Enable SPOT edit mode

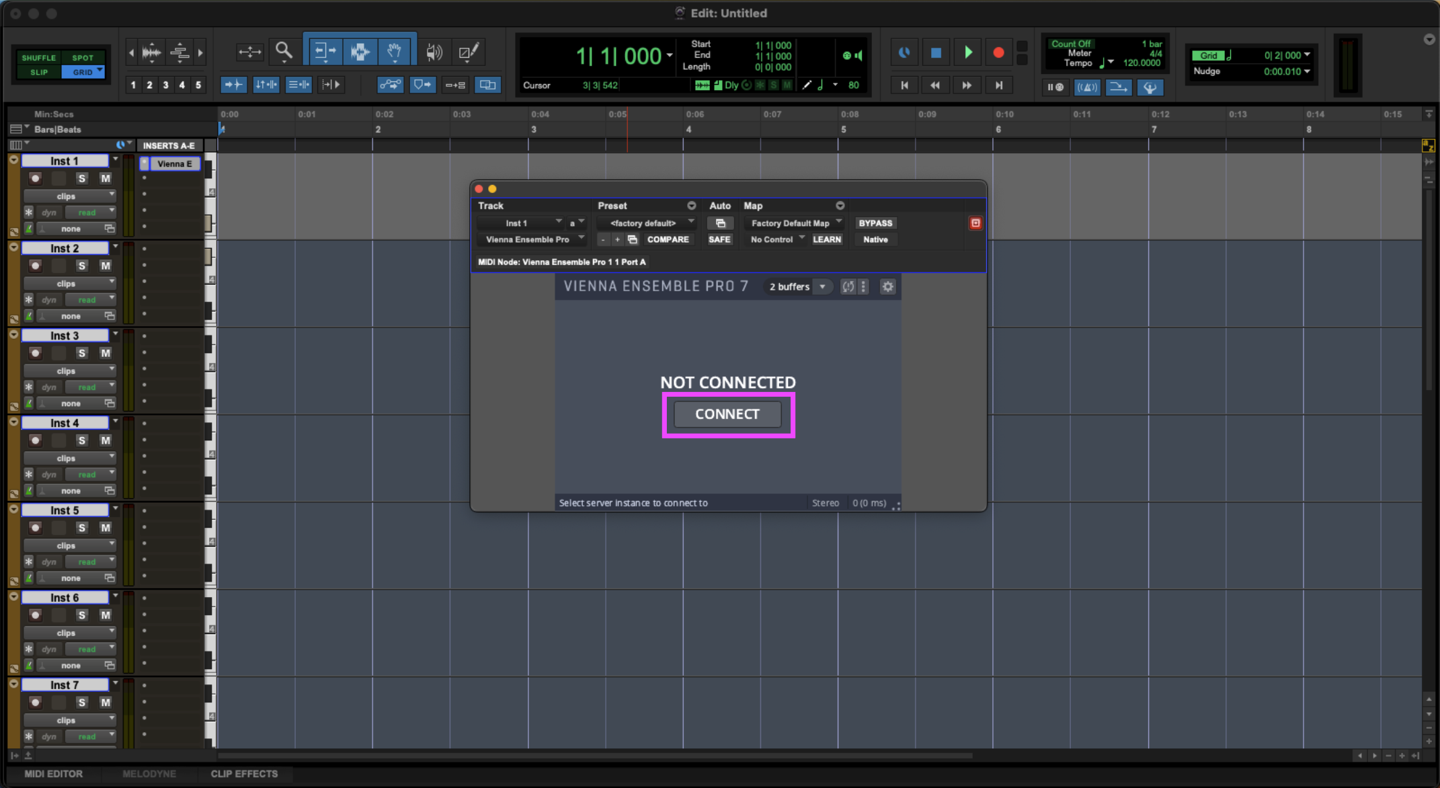[83, 58]
